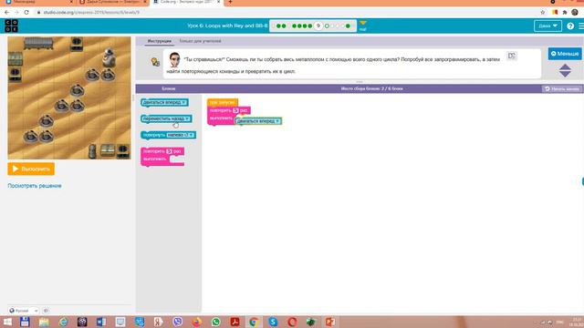Edit repeat count in workspace repeat block
The image size is (584, 328).
point(235,110)
